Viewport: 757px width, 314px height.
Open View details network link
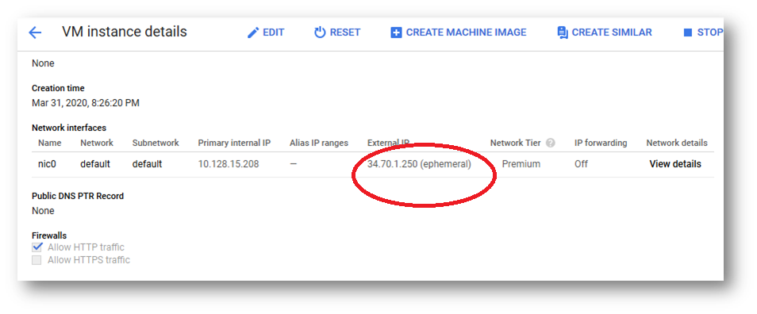coord(675,164)
